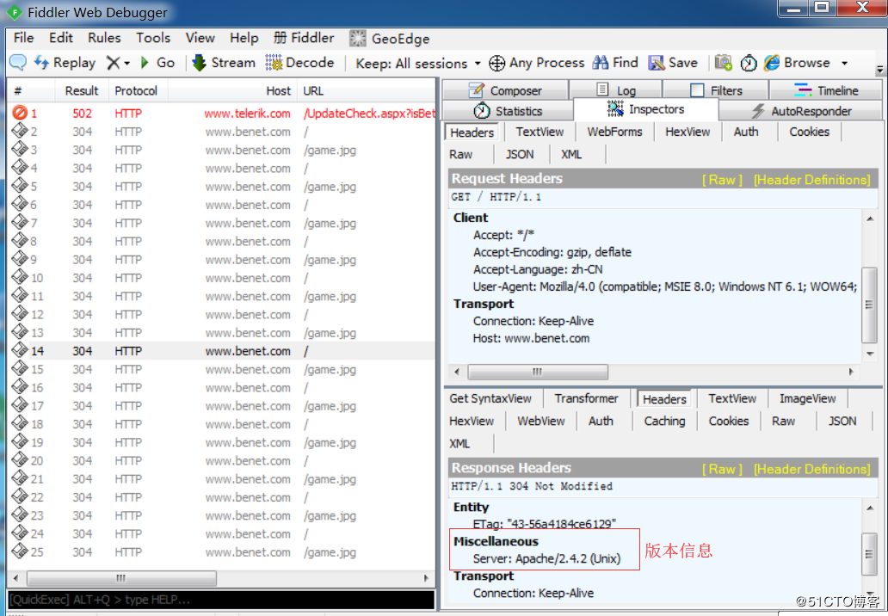The height and width of the screenshot is (616, 888).
Task: Open the ImageView response tab
Action: (808, 398)
